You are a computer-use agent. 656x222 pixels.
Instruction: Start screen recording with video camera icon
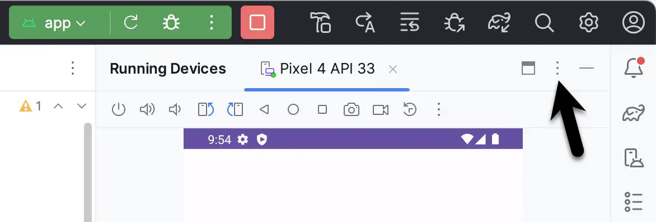coord(380,110)
